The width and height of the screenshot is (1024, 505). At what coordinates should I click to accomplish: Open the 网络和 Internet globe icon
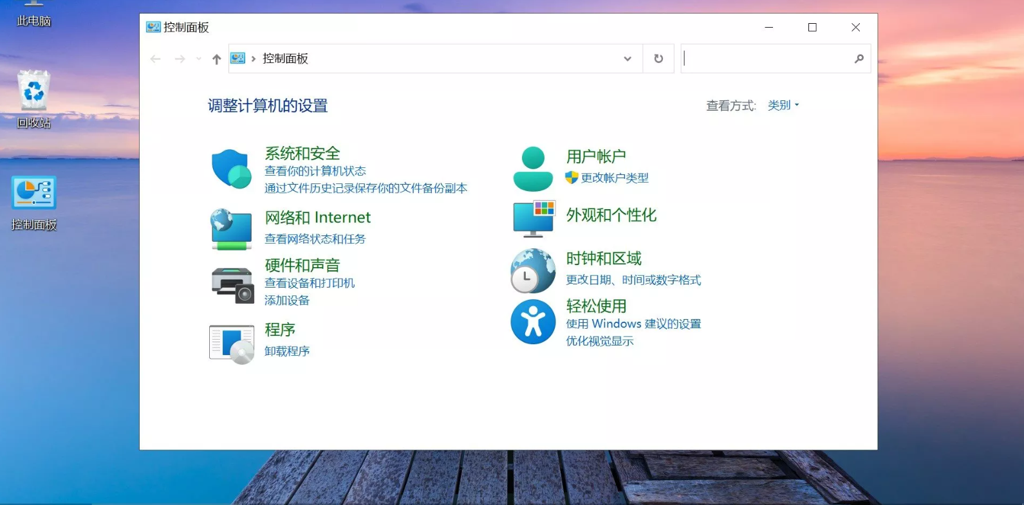232,229
